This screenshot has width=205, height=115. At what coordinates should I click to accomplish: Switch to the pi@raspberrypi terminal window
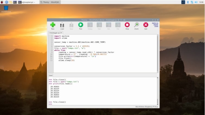pos(27,2)
